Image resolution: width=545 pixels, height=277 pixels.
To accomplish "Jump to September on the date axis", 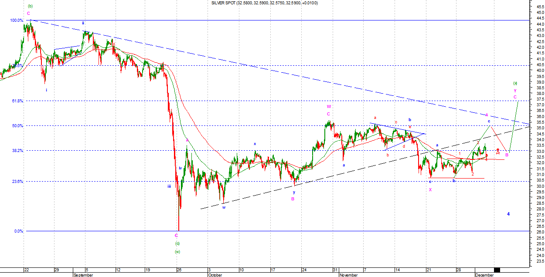I will [83, 275].
